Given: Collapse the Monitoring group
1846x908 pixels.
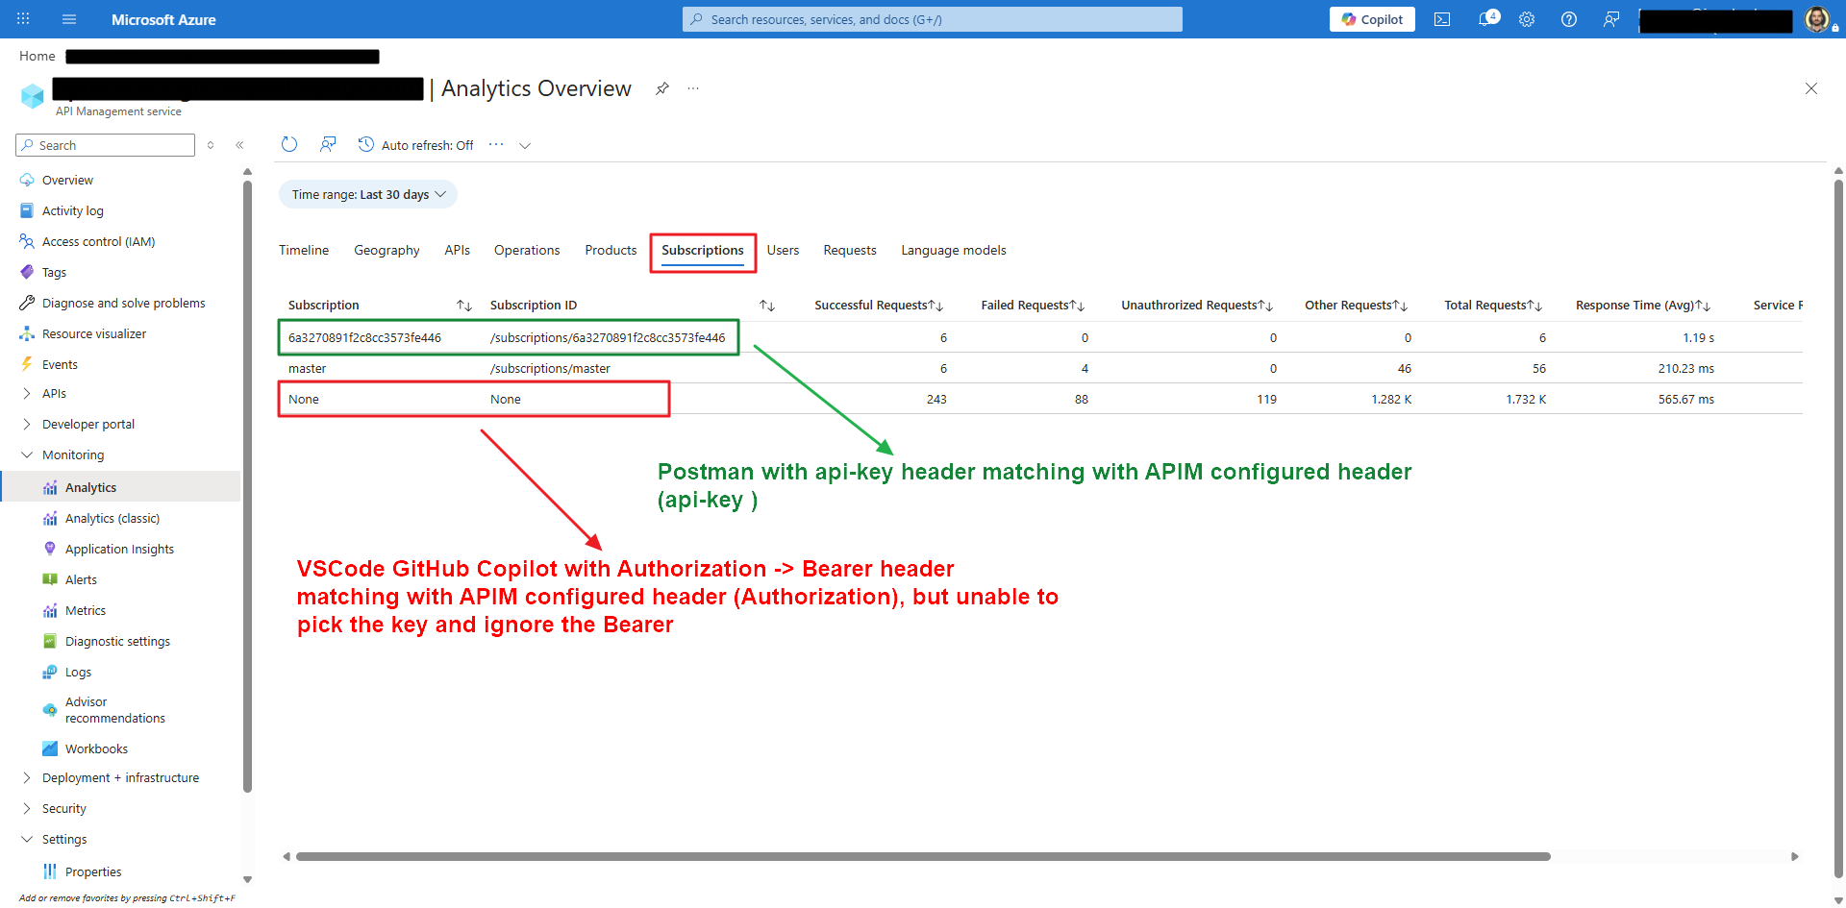Looking at the screenshot, I should pos(27,454).
